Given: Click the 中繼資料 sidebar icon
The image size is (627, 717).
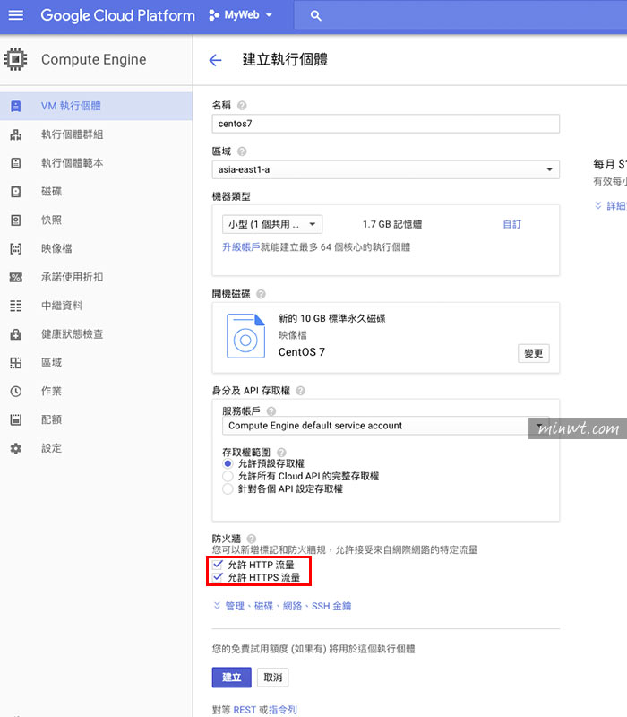Looking at the screenshot, I should (x=16, y=306).
